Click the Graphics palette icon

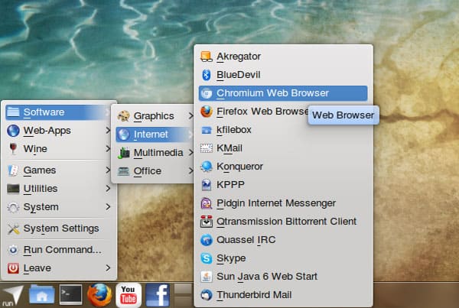pos(123,116)
